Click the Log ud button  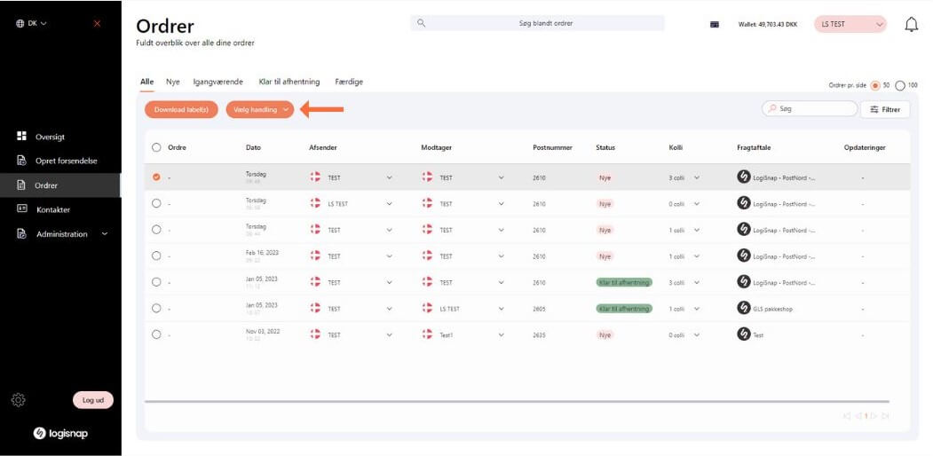(x=93, y=400)
